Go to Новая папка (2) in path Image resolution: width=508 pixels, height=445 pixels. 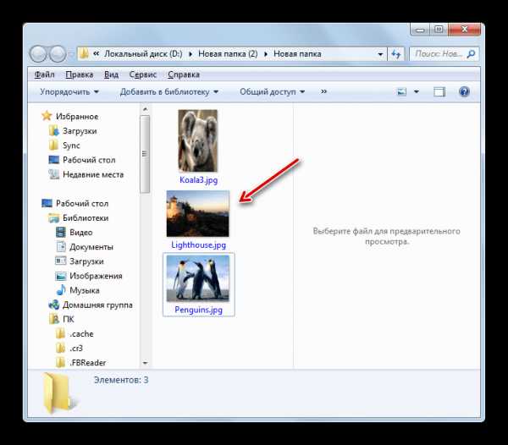[x=228, y=54]
